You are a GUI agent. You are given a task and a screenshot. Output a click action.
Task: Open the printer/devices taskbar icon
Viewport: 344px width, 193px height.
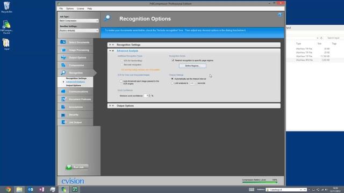click(x=53, y=189)
